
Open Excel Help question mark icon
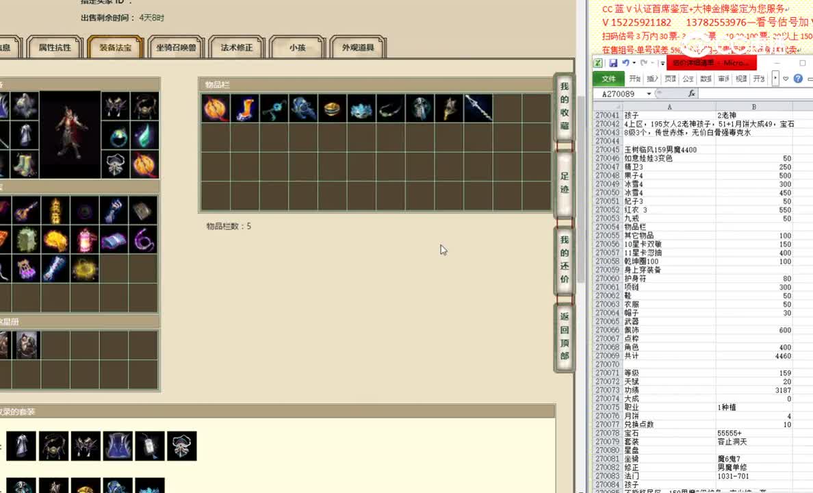click(798, 78)
